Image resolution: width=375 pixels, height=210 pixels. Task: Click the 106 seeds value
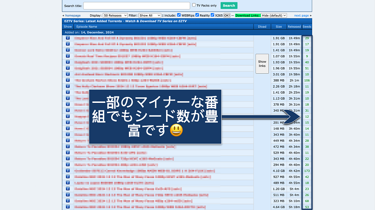307,81
